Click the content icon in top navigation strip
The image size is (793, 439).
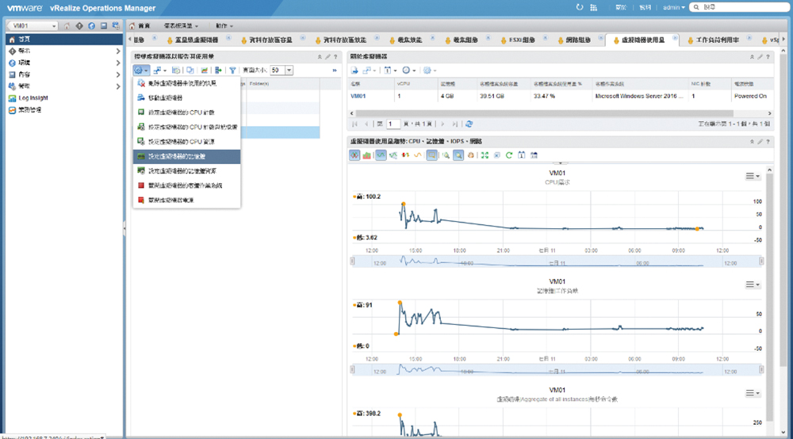click(x=104, y=26)
